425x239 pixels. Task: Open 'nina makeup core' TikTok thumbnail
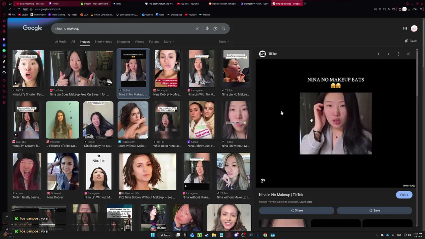(28, 68)
